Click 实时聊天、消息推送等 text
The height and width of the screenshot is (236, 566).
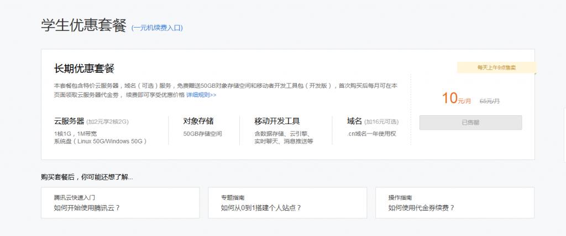click(284, 141)
